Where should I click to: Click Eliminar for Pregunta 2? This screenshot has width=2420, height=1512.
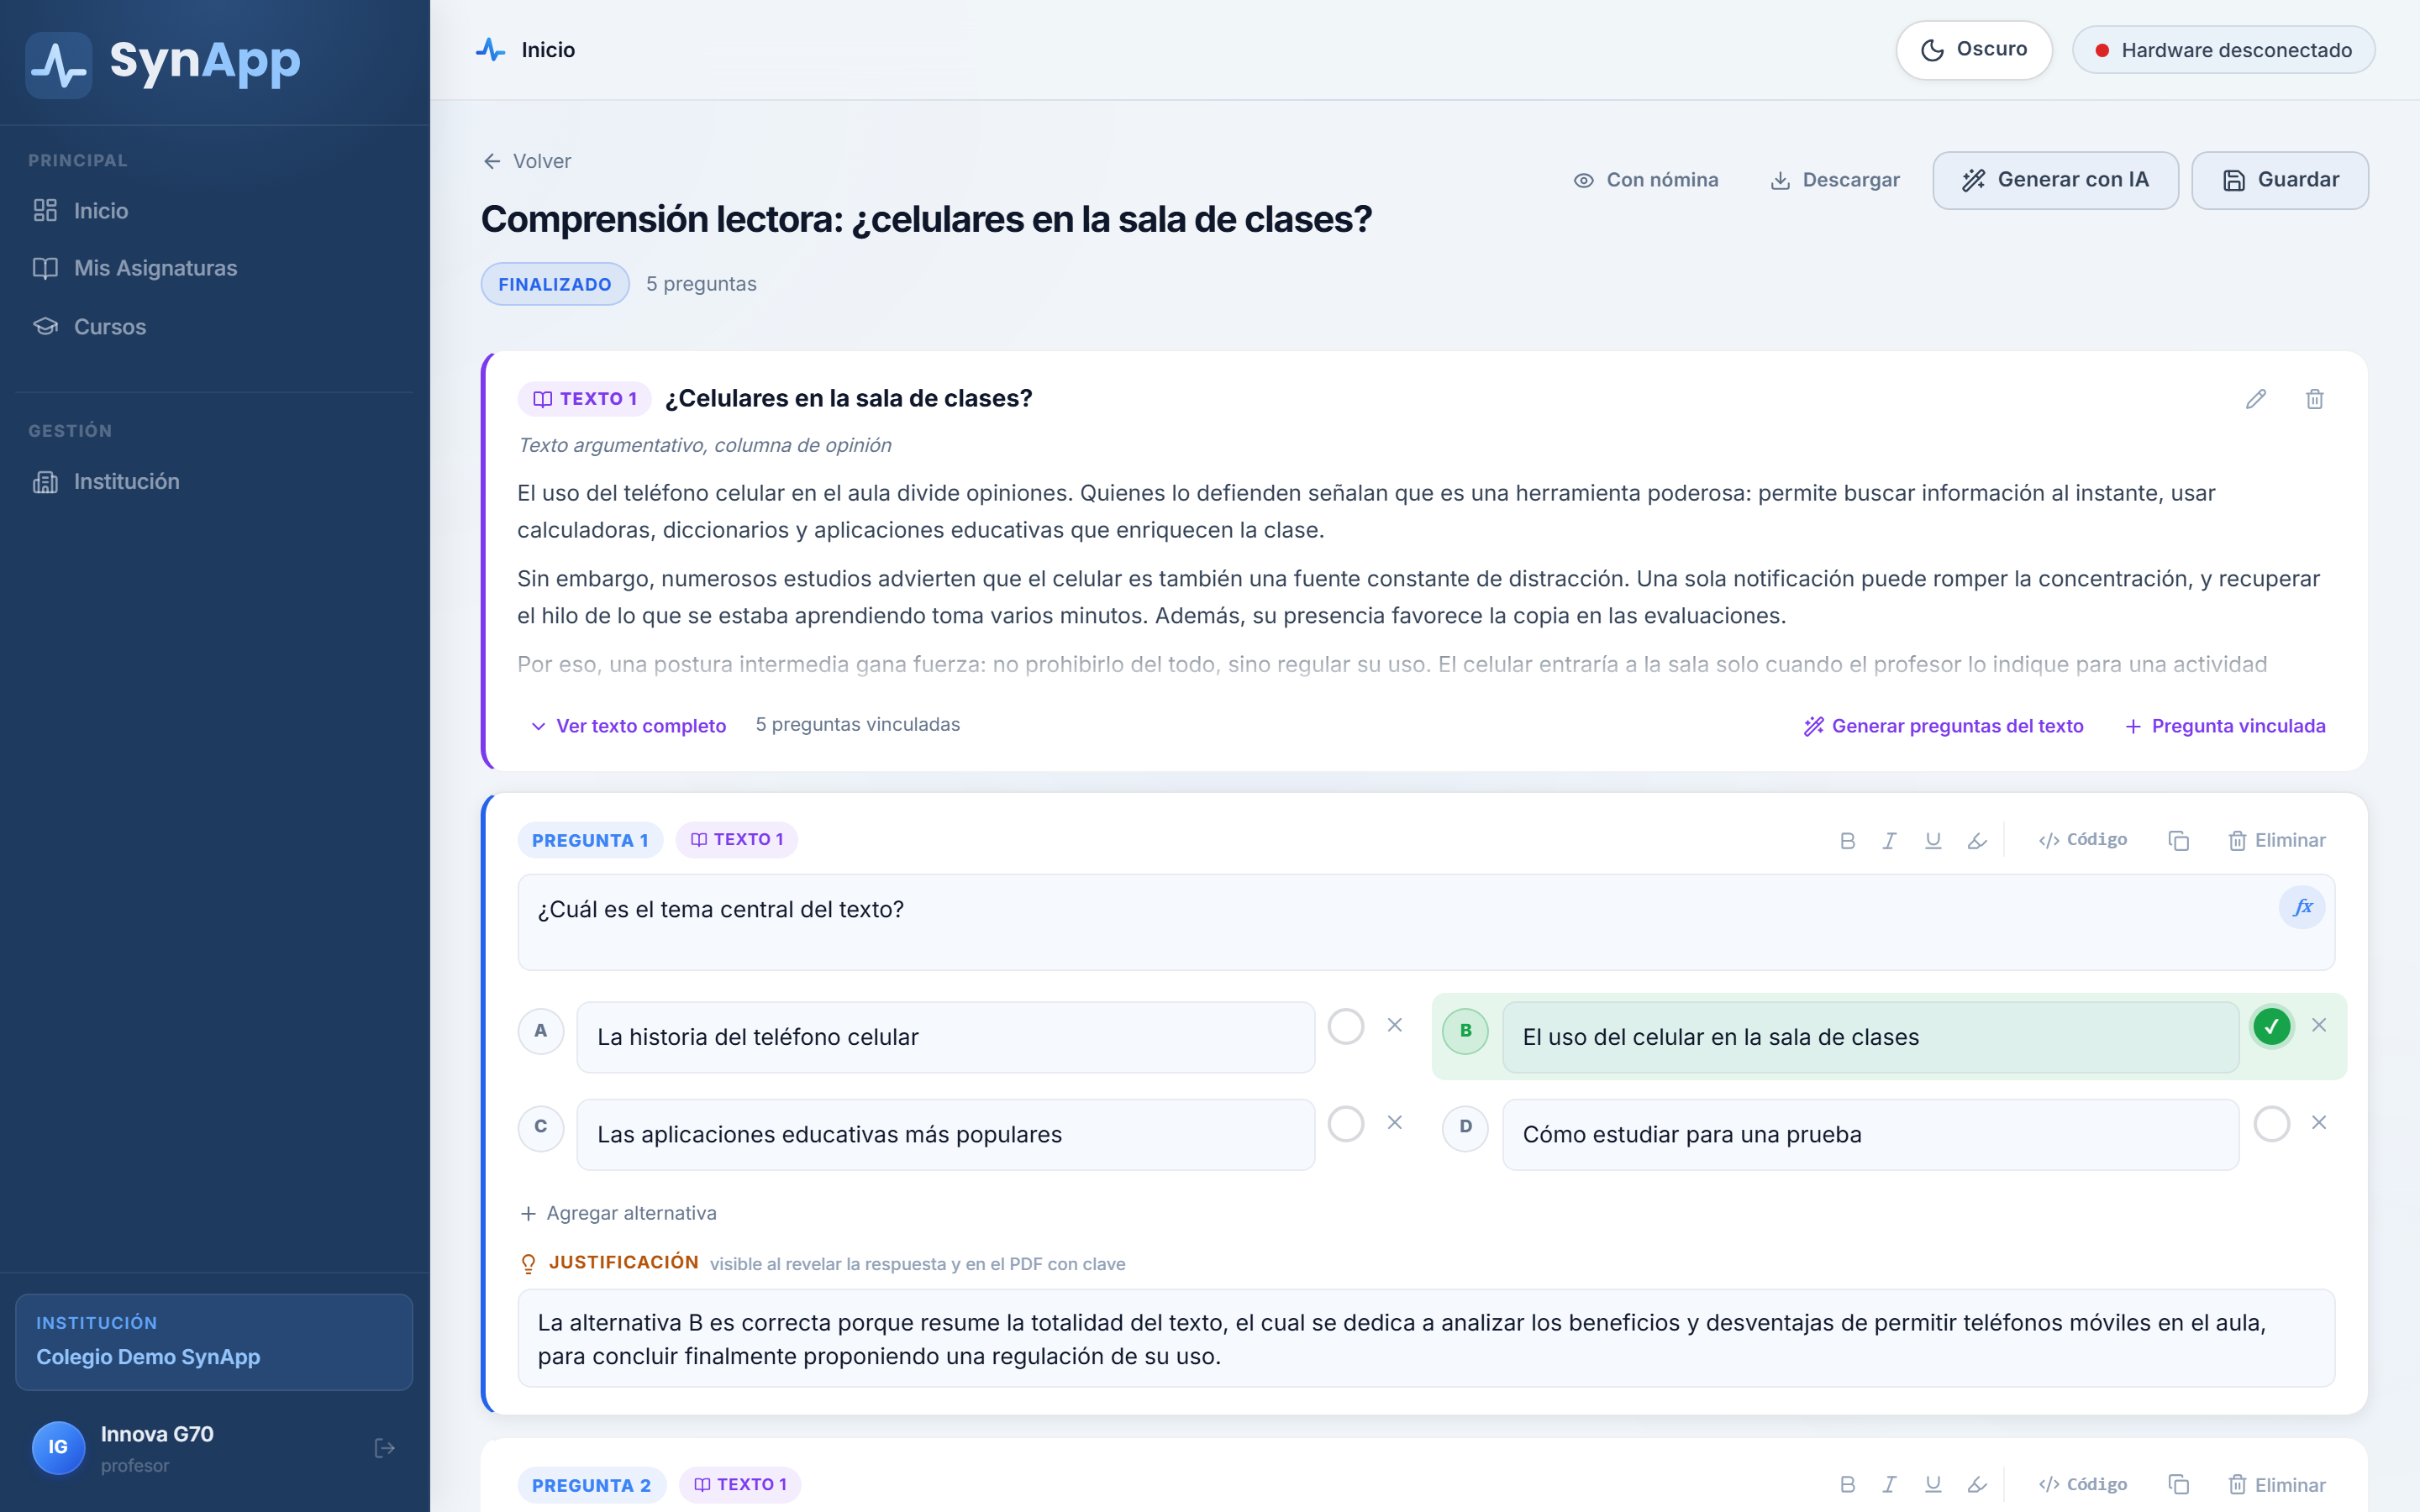2277,1485
